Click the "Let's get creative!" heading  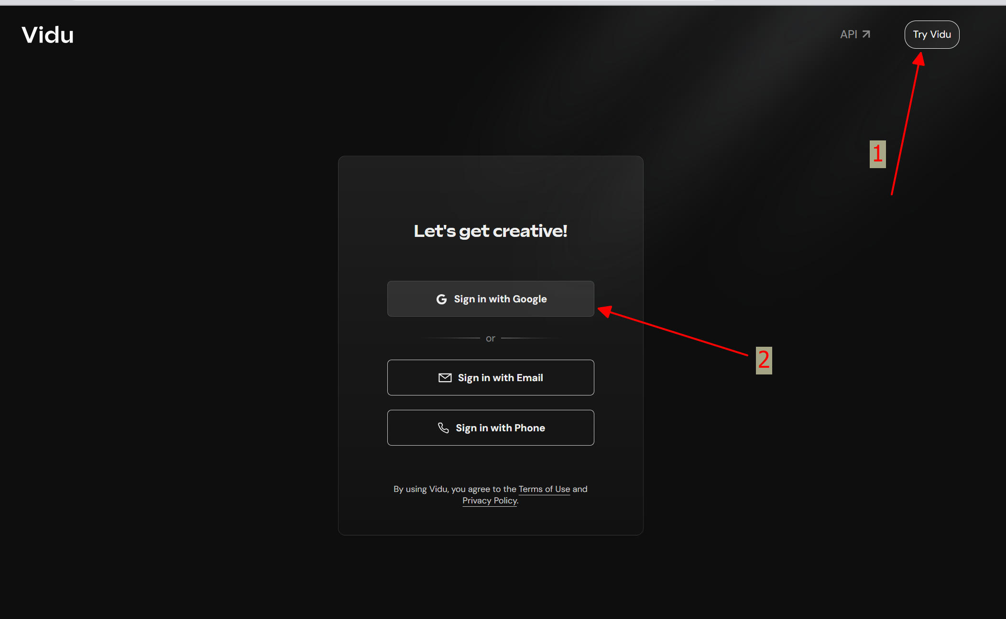click(491, 231)
